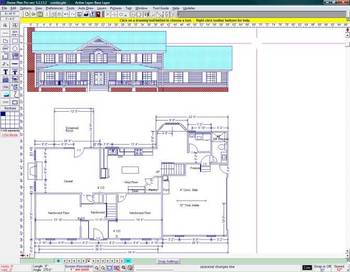Select the dark blue layer cell in grid
This screenshot has width=350, height=272.
pos(3,114)
